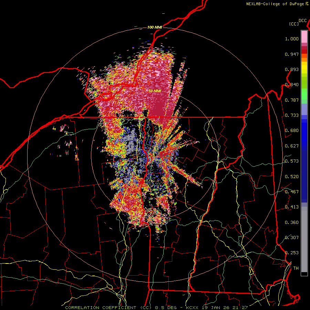Click the TH threshold label on legend
This screenshot has width=310, height=310.
tap(296, 268)
